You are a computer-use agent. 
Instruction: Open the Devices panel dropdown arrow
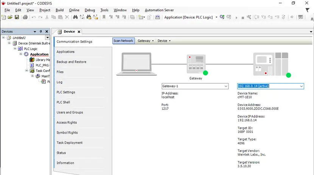coord(35,32)
